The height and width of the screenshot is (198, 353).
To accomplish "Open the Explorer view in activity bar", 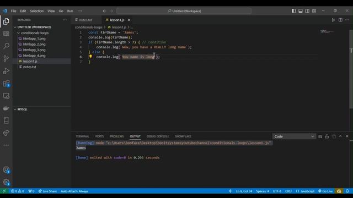I will point(6,21).
